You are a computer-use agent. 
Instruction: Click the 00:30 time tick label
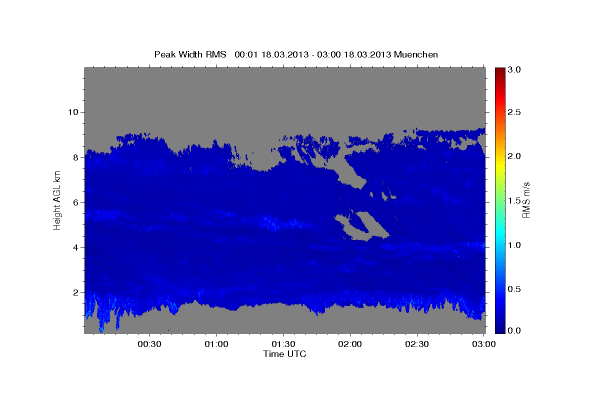click(x=149, y=344)
